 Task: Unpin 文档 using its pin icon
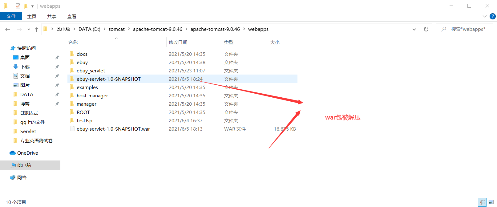(57, 76)
